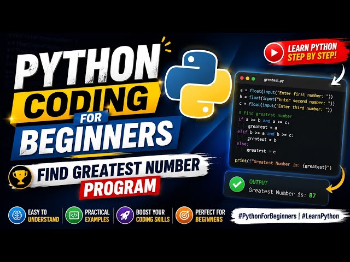This screenshot has height=262, width=350.
Task: Click the 'else:' line
Action: coord(242,144)
